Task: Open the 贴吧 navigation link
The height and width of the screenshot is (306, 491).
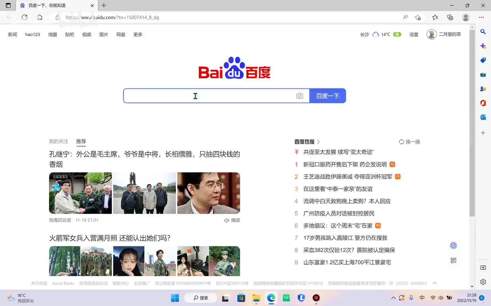Action: [70, 35]
